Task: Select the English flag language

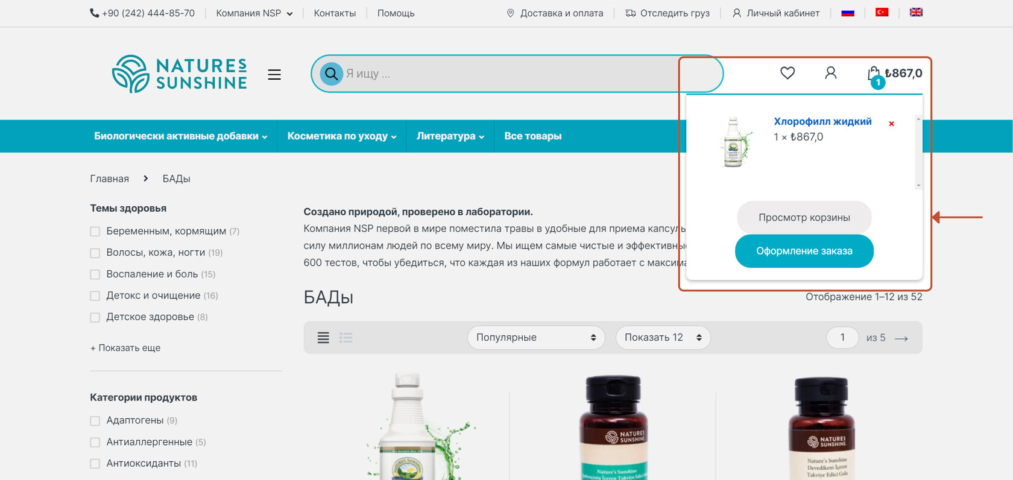Action: click(916, 12)
